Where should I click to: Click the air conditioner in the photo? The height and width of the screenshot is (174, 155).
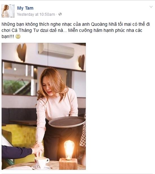pos(56,51)
